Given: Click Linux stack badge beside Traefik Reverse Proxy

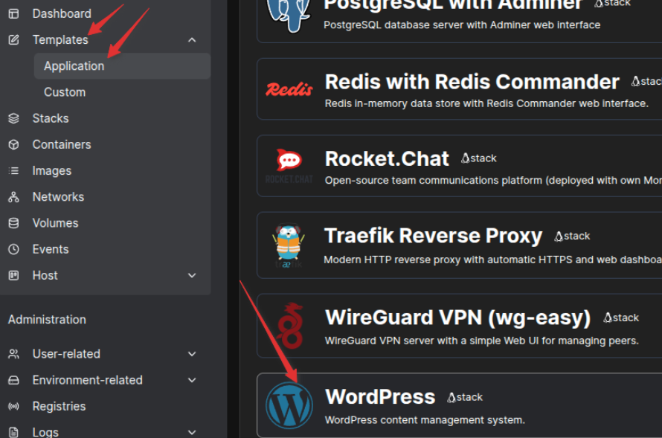Looking at the screenshot, I should 572,236.
